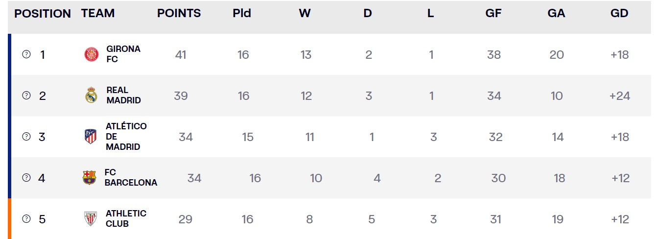This screenshot has width=654, height=239.
Task: Open the help icon beside position 3
Action: point(26,137)
